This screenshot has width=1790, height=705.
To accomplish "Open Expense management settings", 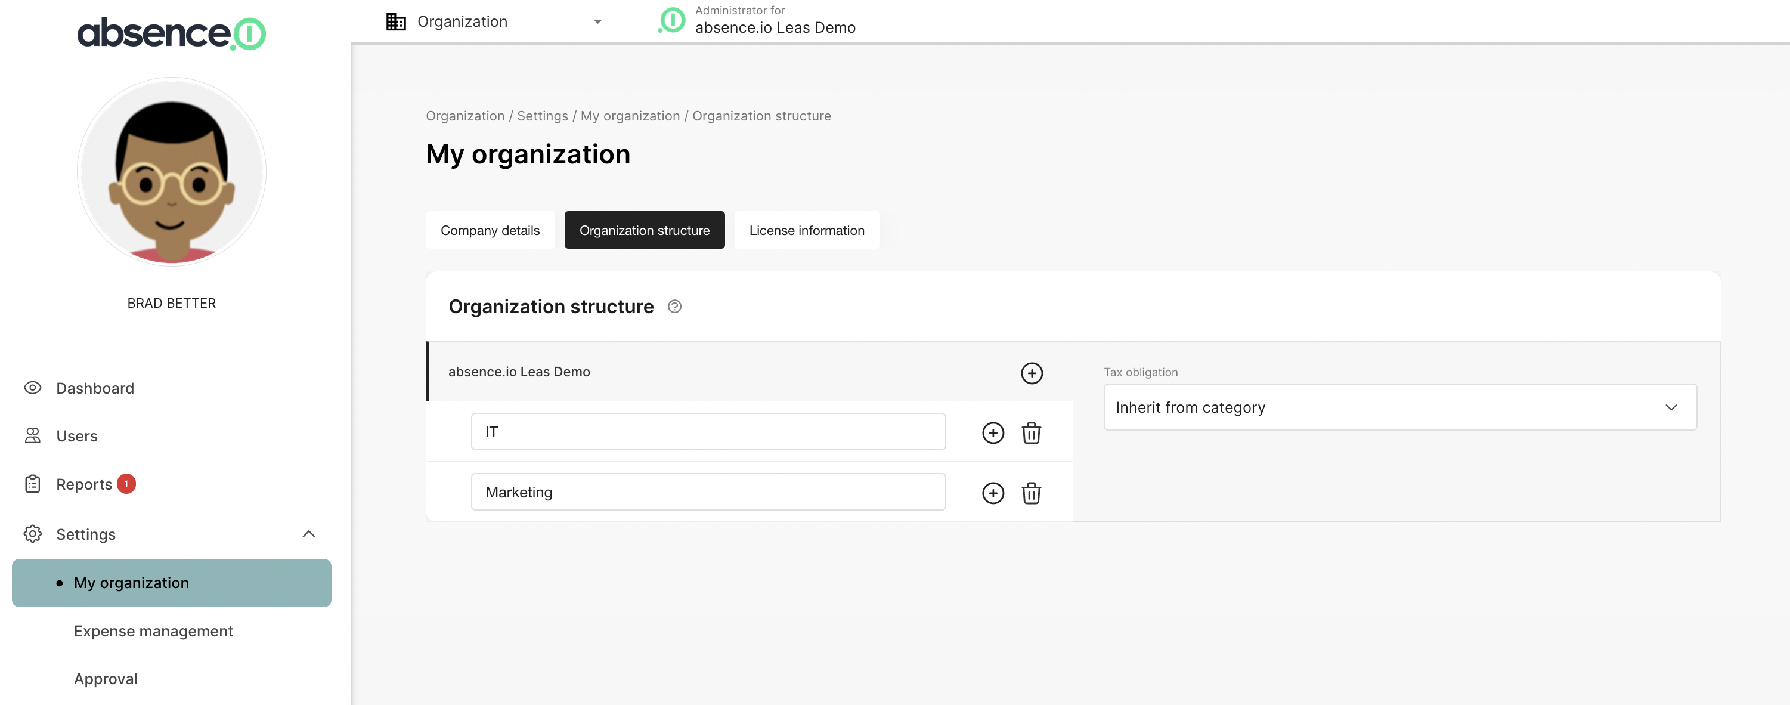I will point(153,630).
